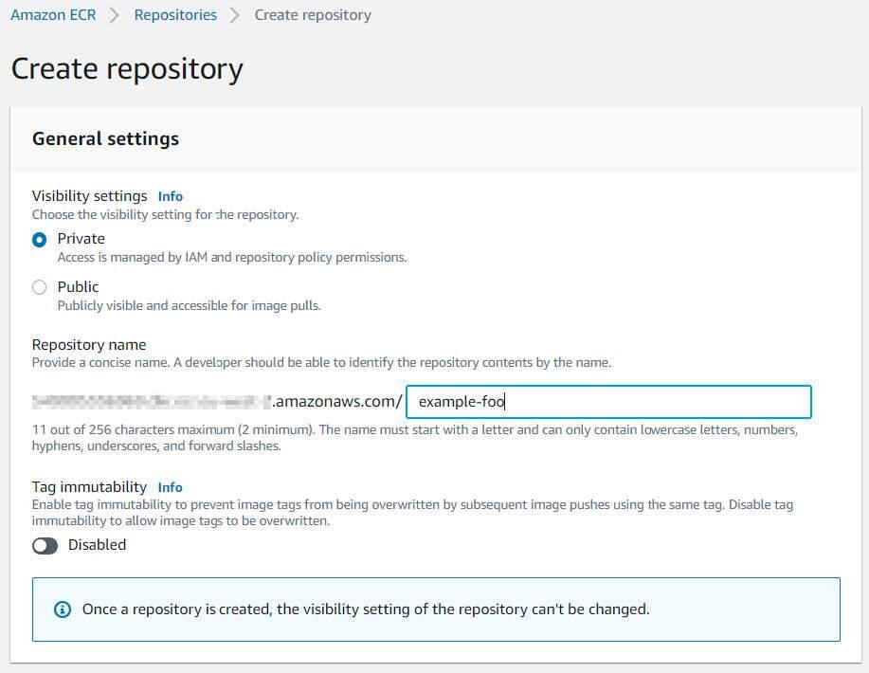Click the Create repository page heading
The image size is (869, 673).
[127, 69]
